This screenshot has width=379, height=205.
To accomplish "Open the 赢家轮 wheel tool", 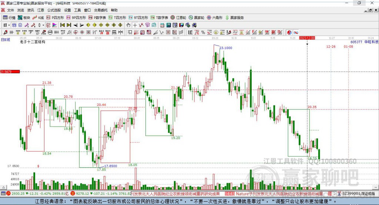I will coord(197,18).
